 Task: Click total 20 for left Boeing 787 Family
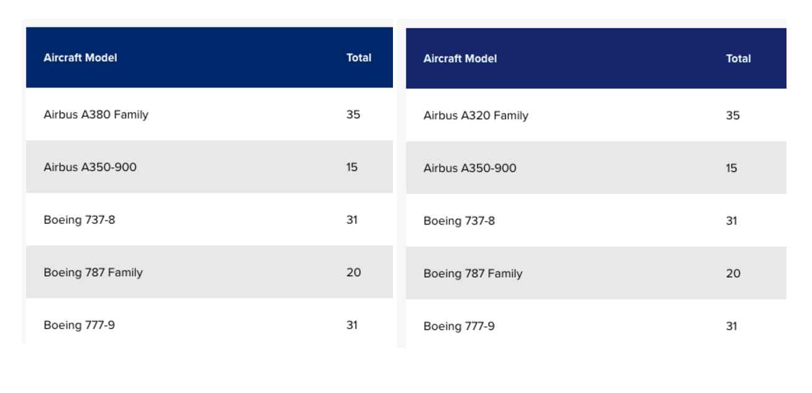coord(354,272)
